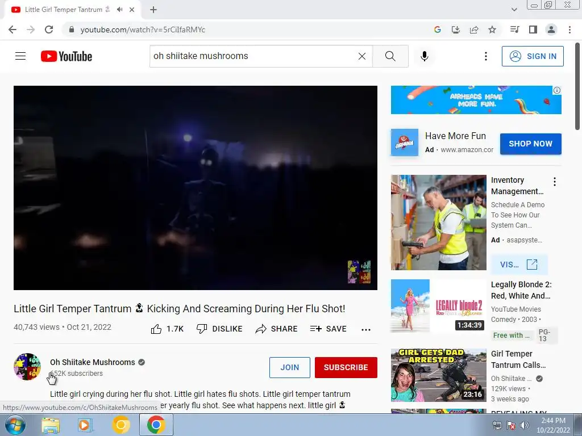Open Legally Blonde 2 title link
The image size is (582, 436).
(521, 290)
